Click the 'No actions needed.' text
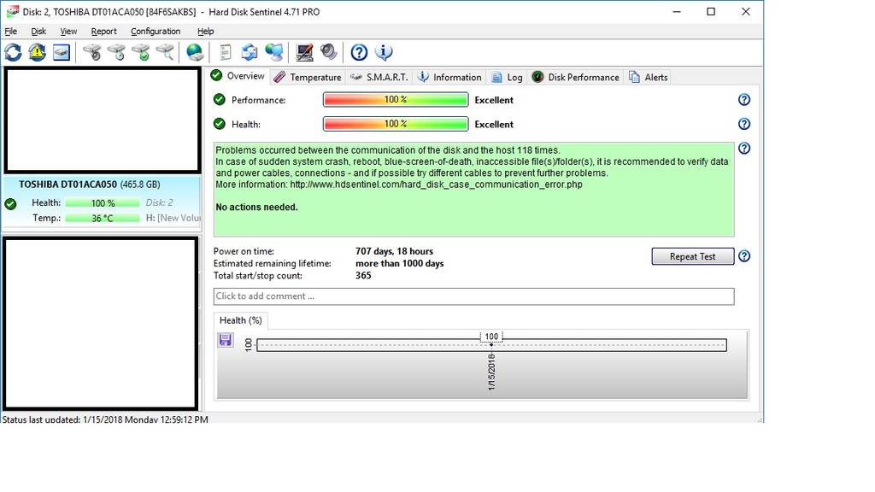The width and height of the screenshot is (875, 492). 256,207
